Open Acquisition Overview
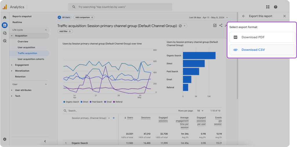The image size is (297, 147). coord(23,41)
